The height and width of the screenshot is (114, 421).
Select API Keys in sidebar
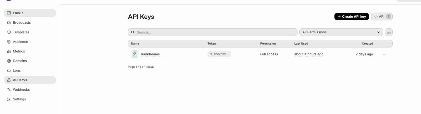pos(30,80)
